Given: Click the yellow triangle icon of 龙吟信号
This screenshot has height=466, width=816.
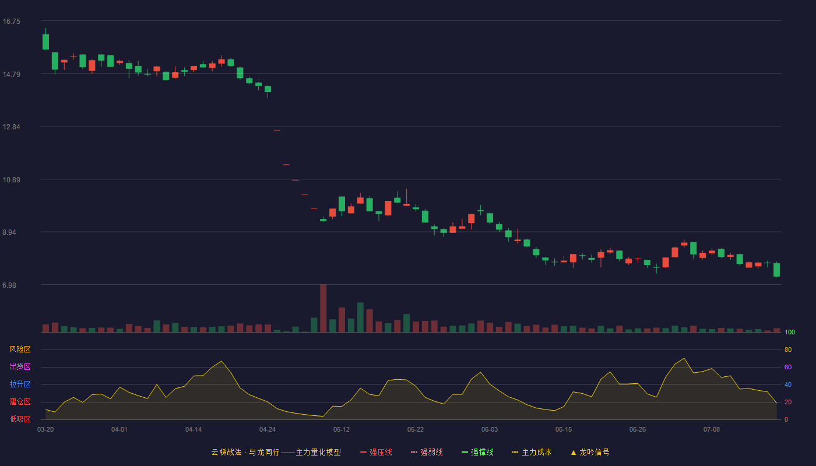Looking at the screenshot, I should 574,452.
